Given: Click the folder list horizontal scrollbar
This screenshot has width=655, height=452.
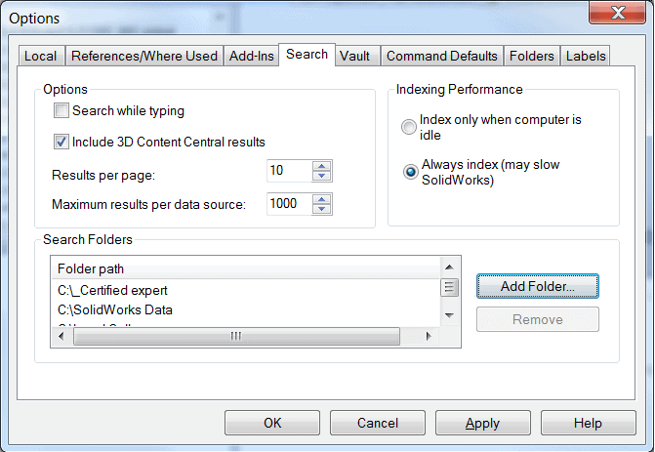Looking at the screenshot, I should pos(235,336).
